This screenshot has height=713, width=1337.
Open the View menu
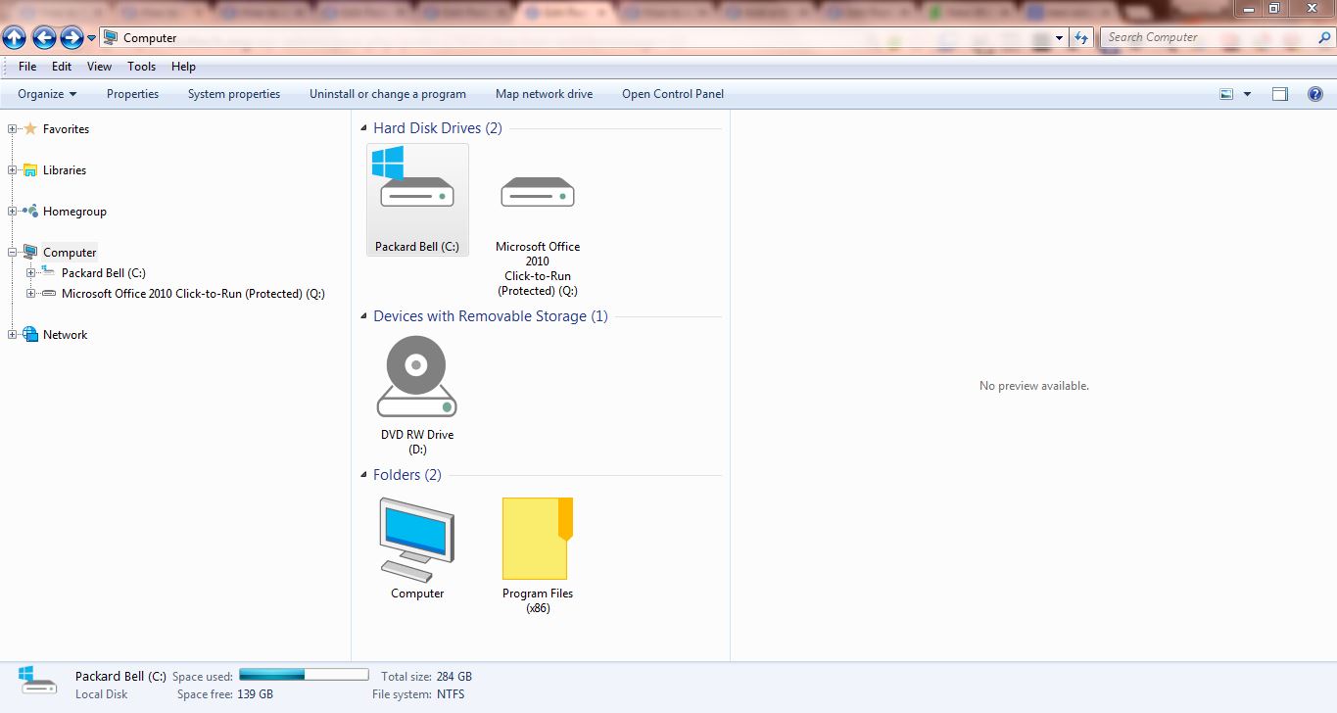click(x=98, y=67)
